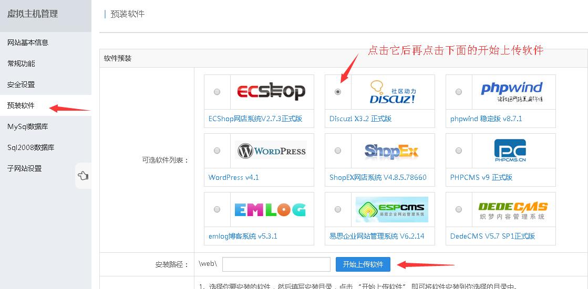Click the 开始上传软件 button
The image size is (588, 289).
(363, 264)
